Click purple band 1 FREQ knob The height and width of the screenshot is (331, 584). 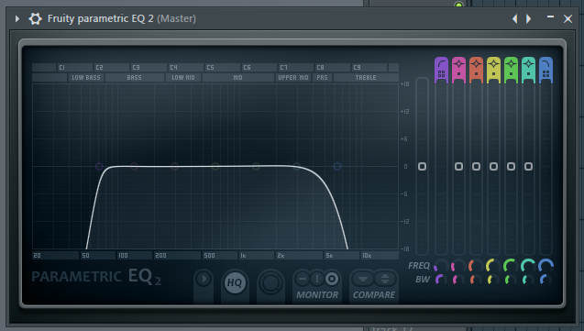pos(441,266)
